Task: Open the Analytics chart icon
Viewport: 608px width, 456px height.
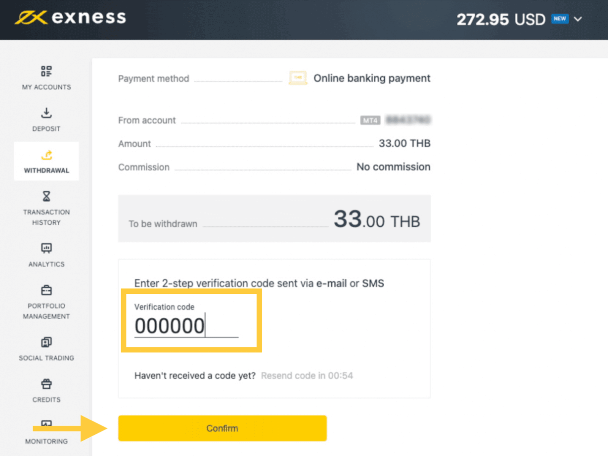Action: click(x=46, y=248)
